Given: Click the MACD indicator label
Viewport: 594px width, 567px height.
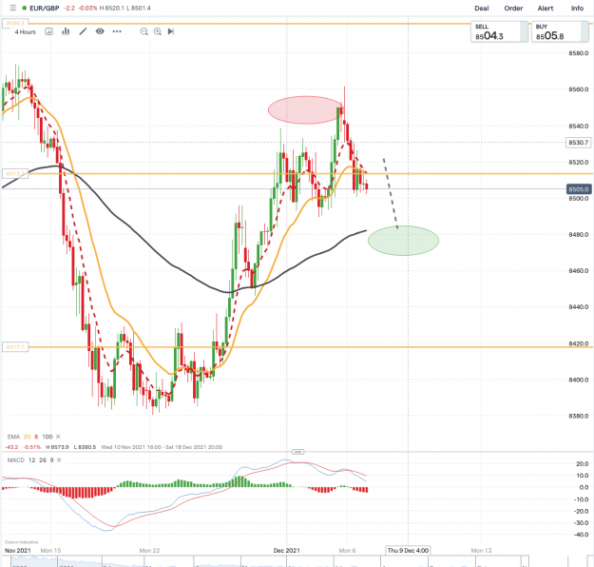Looking at the screenshot, I should (x=16, y=460).
